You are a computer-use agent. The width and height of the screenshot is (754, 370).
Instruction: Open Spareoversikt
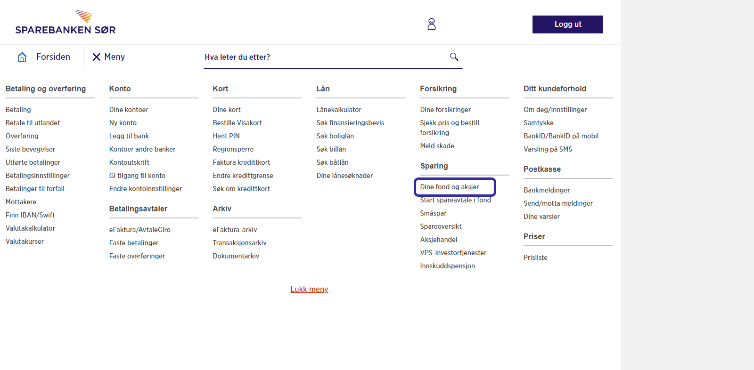click(441, 226)
